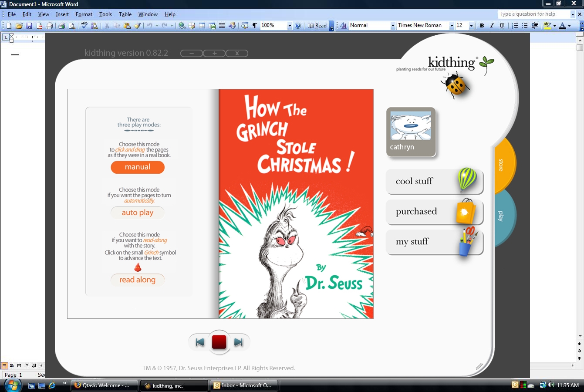Click the volume speaker icon in system tray
The width and height of the screenshot is (584, 392).
coord(551,385)
